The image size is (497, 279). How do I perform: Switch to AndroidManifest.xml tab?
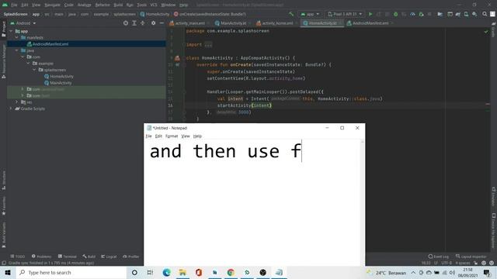[370, 23]
